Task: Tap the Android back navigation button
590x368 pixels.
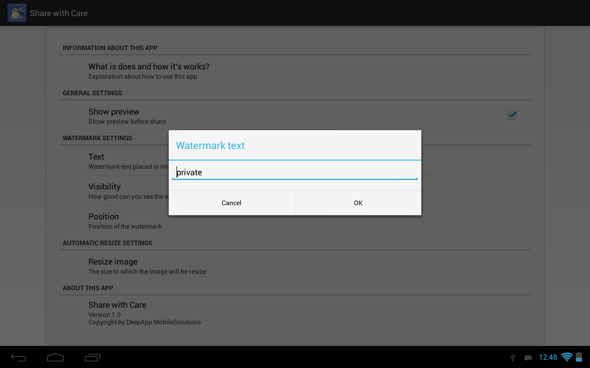Action: 18,357
